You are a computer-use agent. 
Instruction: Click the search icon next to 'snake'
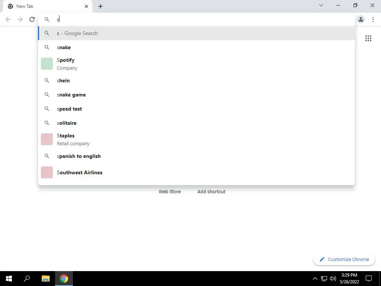[x=47, y=47]
